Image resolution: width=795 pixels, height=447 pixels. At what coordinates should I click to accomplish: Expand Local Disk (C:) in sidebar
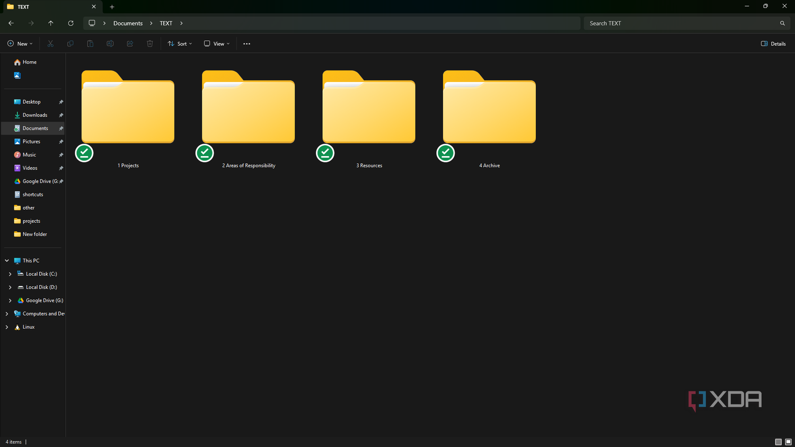click(10, 274)
